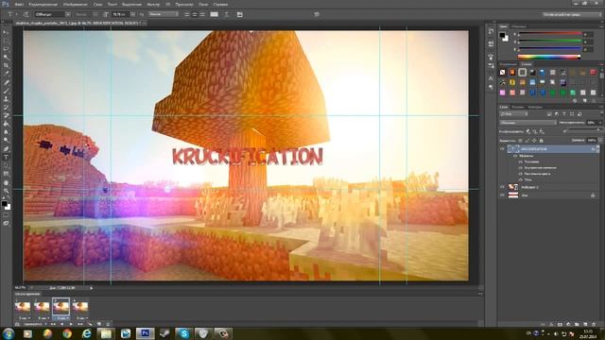Click Create new layer icon in Layers panel
The image size is (605, 340).
click(x=585, y=325)
